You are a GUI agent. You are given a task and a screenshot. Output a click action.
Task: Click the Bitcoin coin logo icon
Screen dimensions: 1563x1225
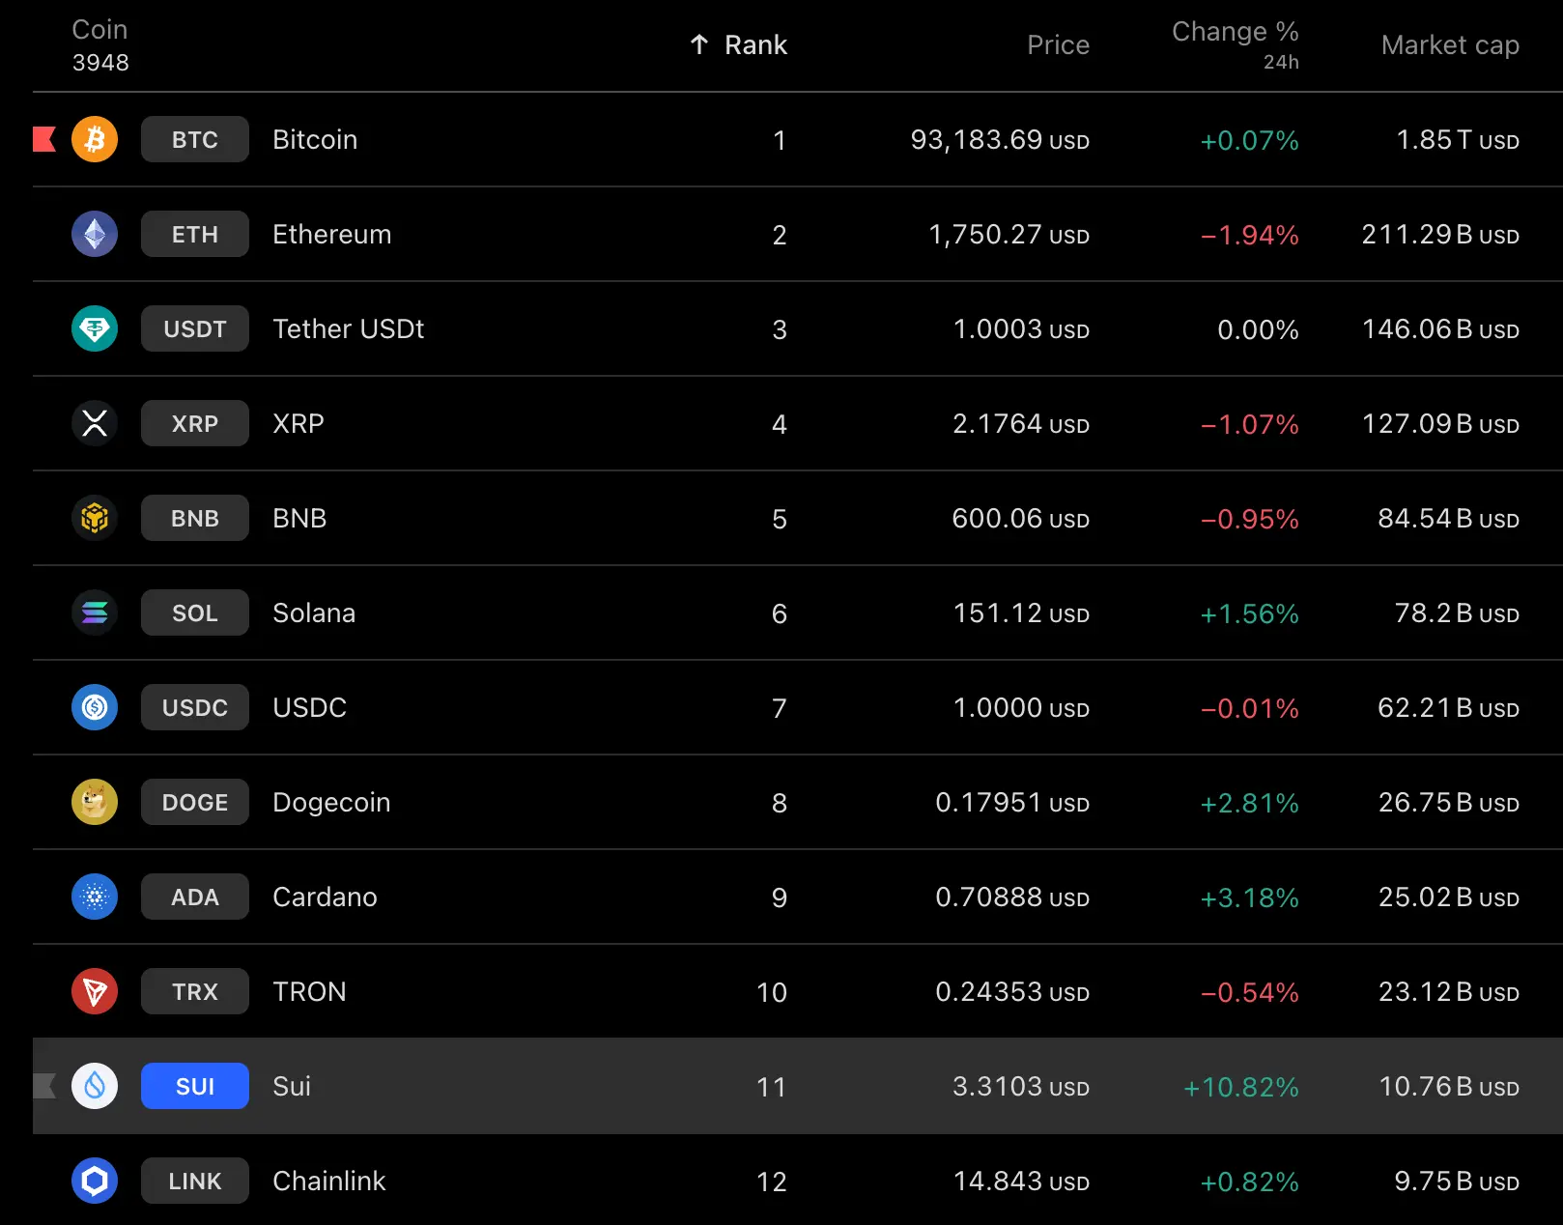(95, 139)
